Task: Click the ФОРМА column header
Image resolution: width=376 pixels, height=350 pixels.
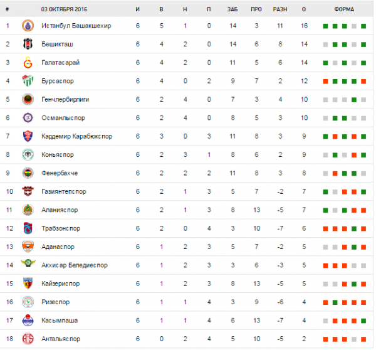Action: (x=344, y=10)
